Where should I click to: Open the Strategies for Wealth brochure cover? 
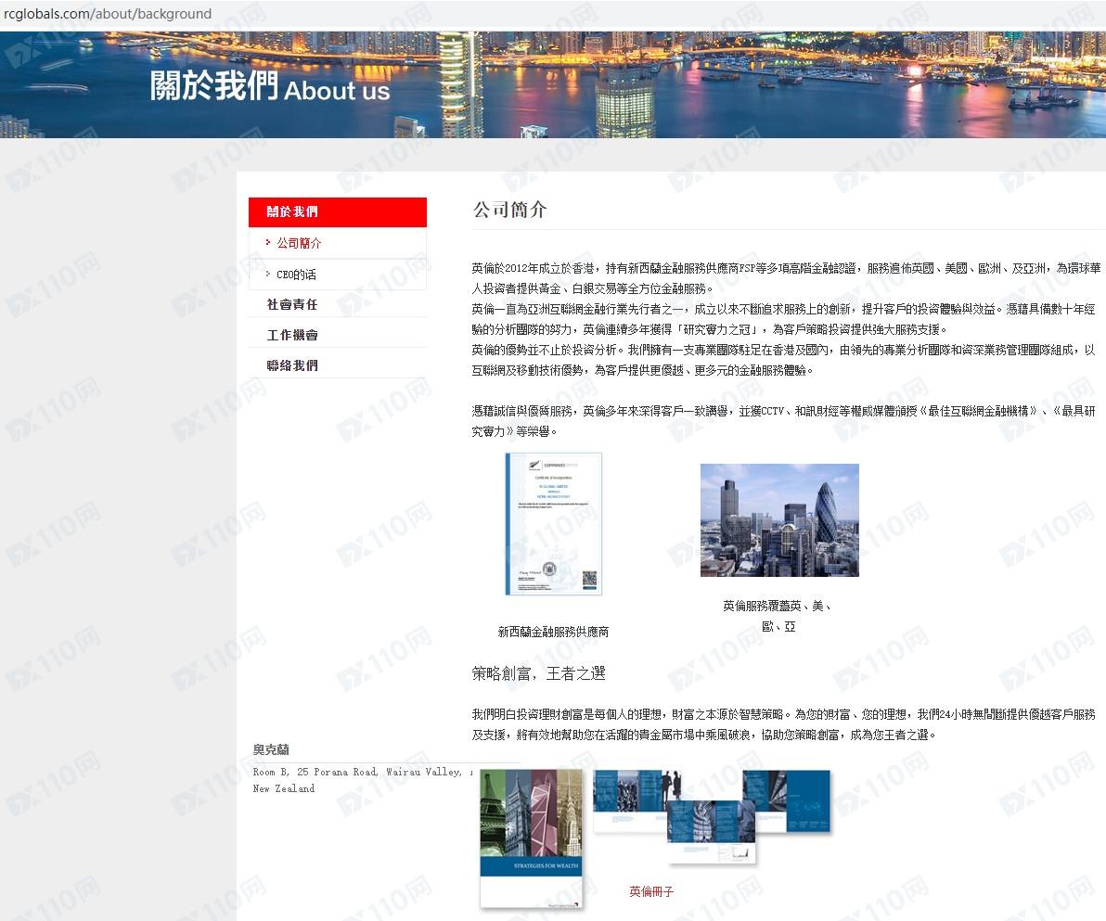click(x=531, y=838)
